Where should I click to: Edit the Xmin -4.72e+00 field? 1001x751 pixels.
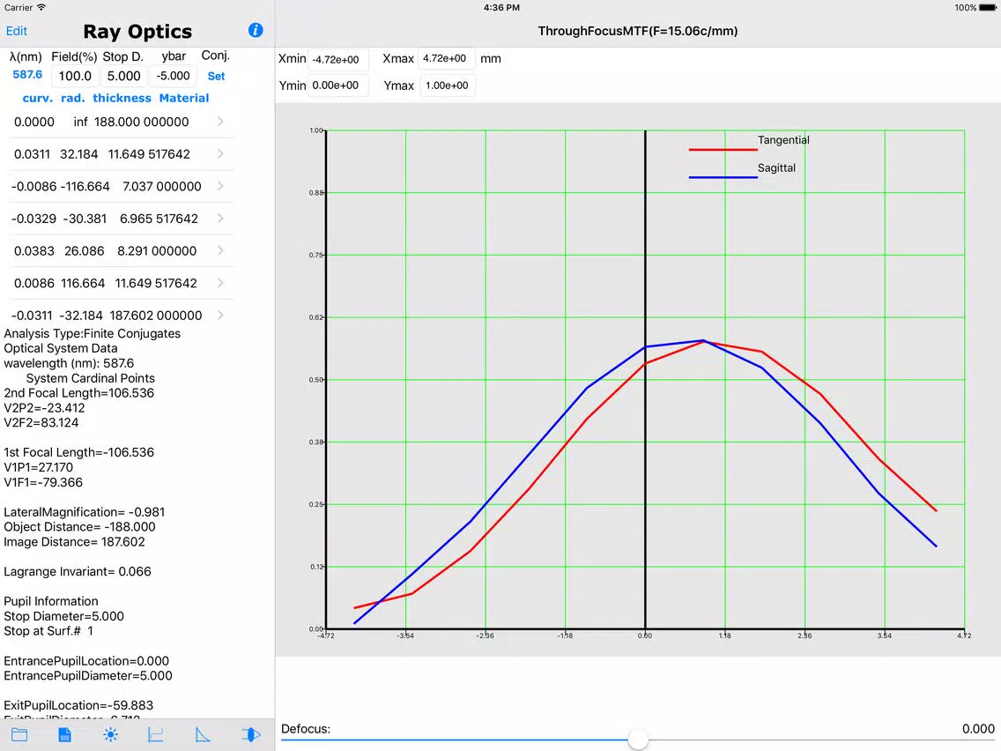point(337,59)
